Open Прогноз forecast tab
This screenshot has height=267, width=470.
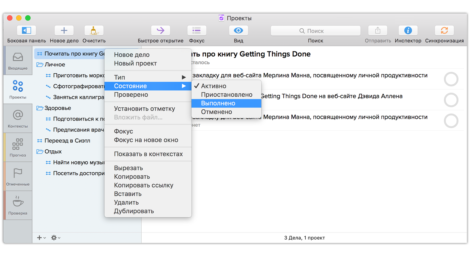pyautogui.click(x=18, y=147)
